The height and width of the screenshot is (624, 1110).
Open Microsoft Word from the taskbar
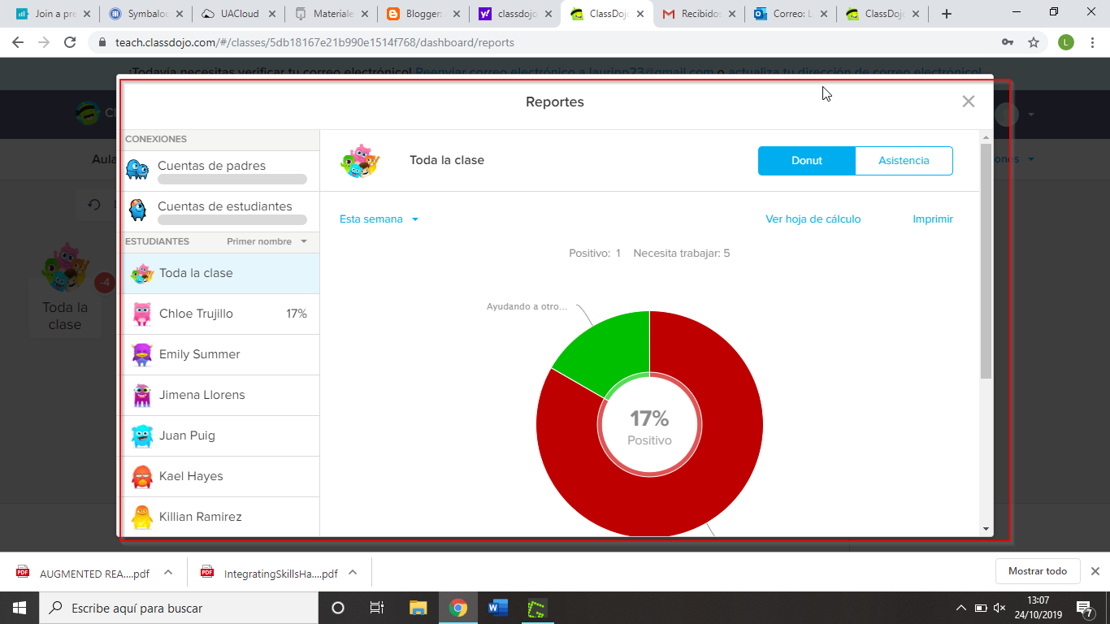tap(497, 607)
